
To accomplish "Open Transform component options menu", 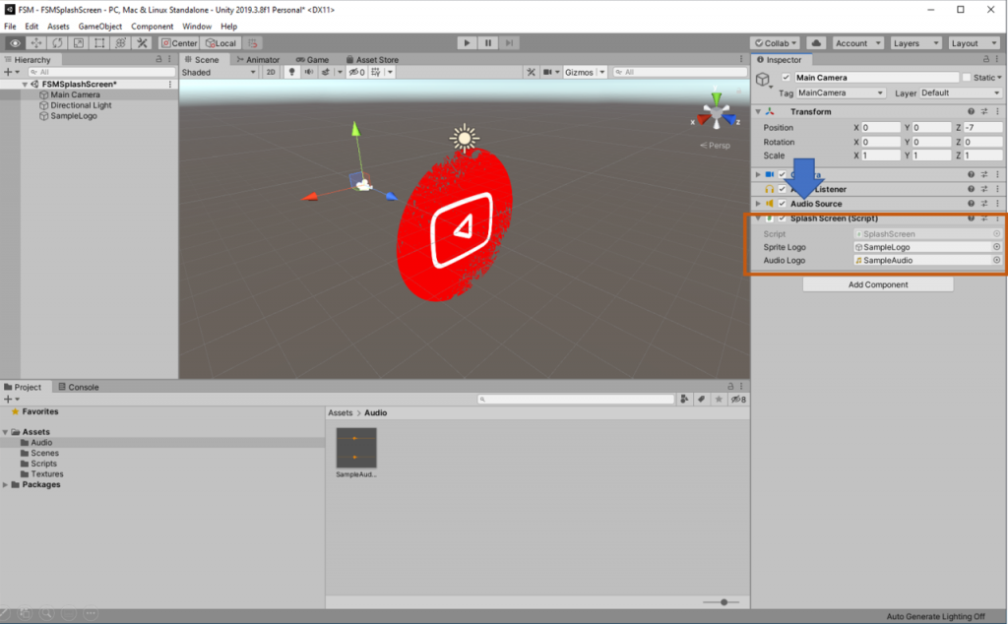I will pyautogui.click(x=997, y=111).
